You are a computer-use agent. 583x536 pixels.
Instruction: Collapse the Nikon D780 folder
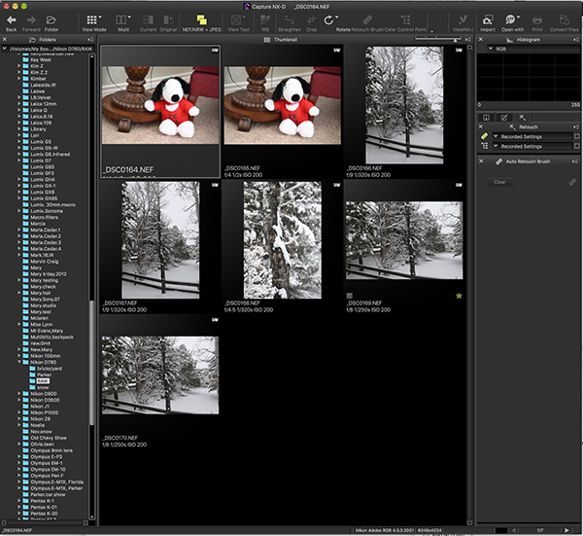pyautogui.click(x=19, y=362)
